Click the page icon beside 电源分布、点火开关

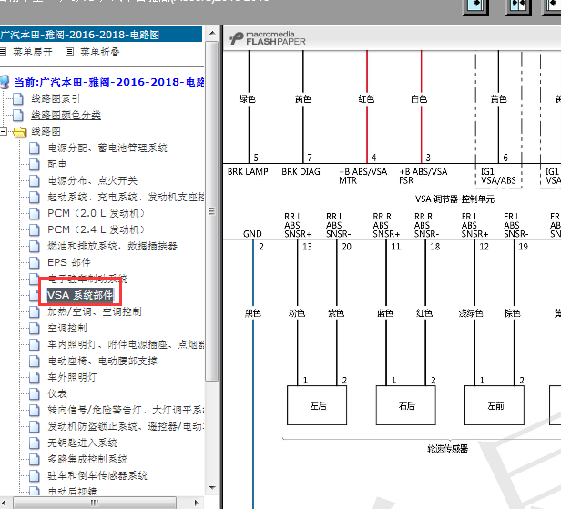pos(35,180)
